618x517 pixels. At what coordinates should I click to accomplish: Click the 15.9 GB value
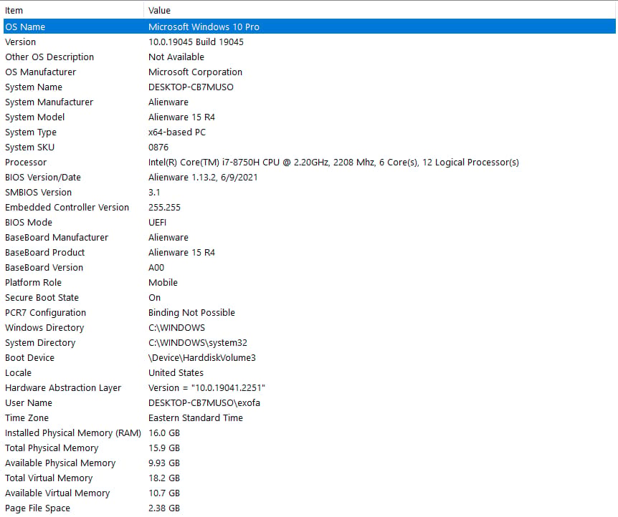point(164,448)
